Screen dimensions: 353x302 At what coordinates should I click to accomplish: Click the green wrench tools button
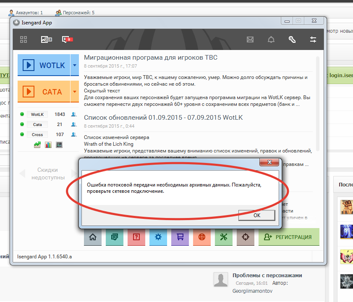(224, 237)
